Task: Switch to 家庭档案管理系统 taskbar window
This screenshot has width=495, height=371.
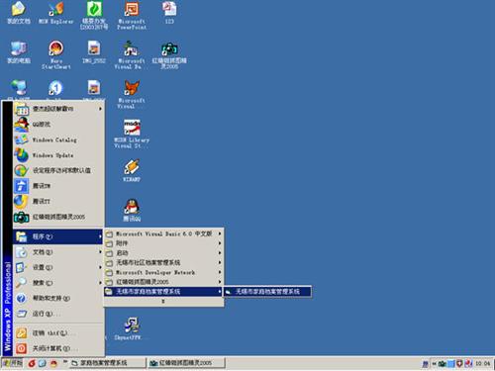Action: point(108,363)
